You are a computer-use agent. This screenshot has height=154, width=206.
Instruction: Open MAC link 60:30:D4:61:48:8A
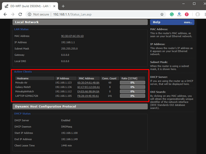click(88, 83)
